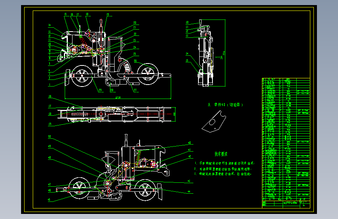The image size is (338, 219).
Task: Click part callout number 16
Action: pyautogui.click(x=72, y=15)
